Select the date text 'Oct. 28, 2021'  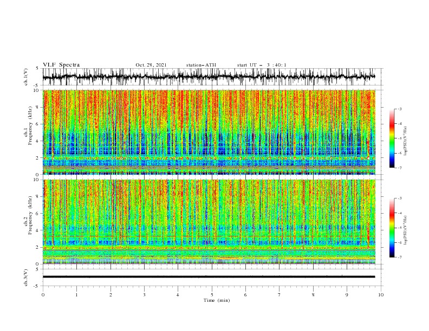(x=151, y=65)
